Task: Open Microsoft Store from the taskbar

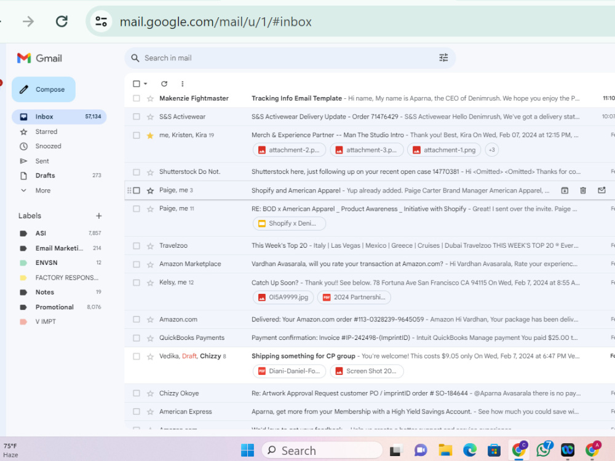Action: tap(494, 450)
